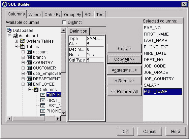This screenshot has height=139, width=189.
Task: Click the Databases root icon
Action: tap(9, 30)
